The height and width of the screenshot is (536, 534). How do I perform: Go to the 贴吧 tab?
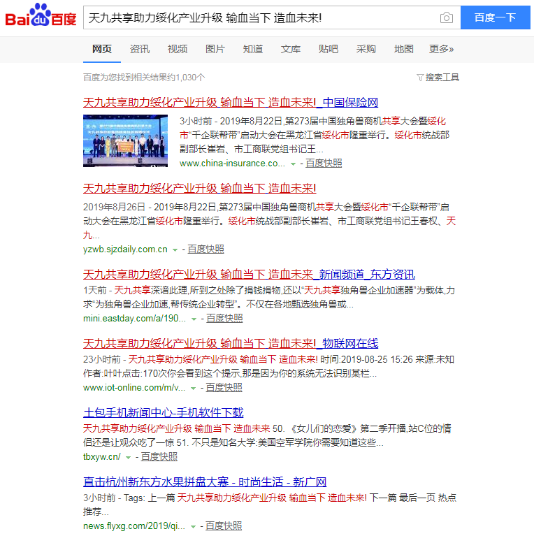coord(329,49)
